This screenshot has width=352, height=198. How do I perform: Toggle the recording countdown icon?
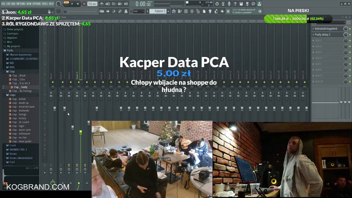pyautogui.click(x=114, y=4)
